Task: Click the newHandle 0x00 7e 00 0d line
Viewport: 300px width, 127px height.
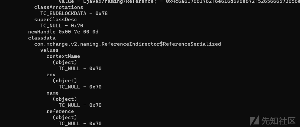Action: point(63,32)
